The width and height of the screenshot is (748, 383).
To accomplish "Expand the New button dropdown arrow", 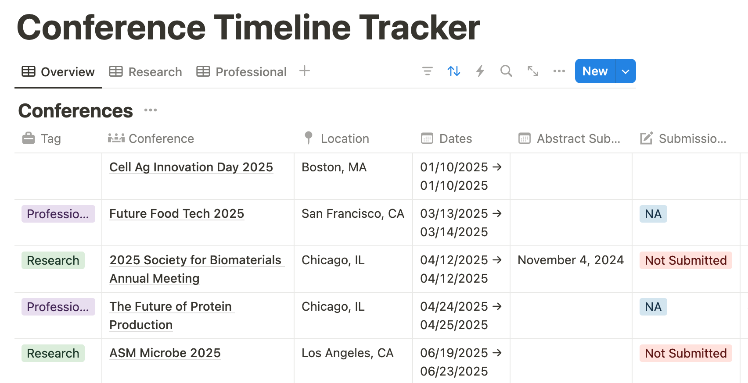I will [626, 71].
